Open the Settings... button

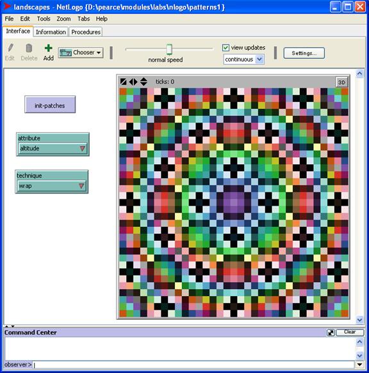pos(304,53)
